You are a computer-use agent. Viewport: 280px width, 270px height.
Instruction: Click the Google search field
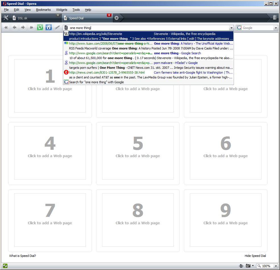[x=258, y=28]
